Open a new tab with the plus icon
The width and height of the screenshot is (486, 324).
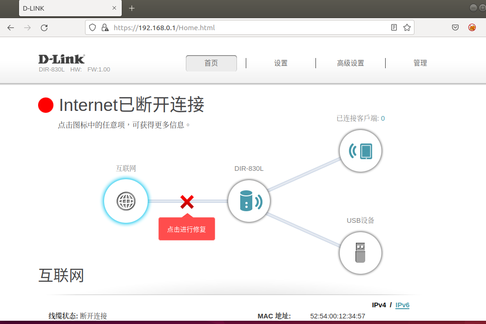pyautogui.click(x=132, y=8)
